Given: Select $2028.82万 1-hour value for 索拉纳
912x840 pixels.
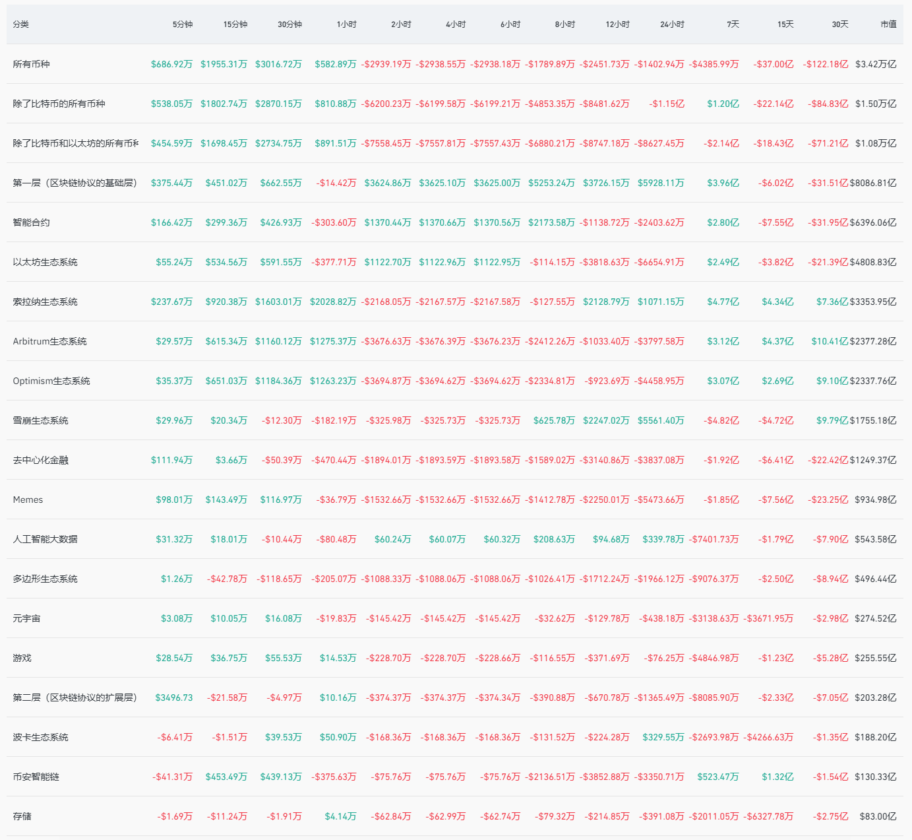Looking at the screenshot, I should point(333,302).
